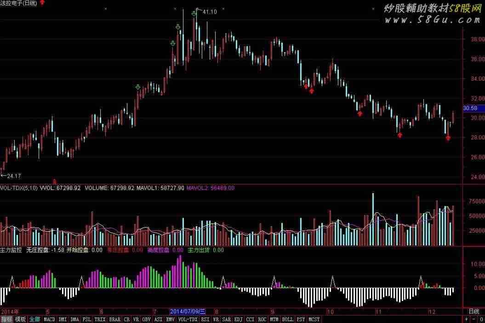
Task: Click the 法拉电子(日线) chart title
Action: pos(18,3)
